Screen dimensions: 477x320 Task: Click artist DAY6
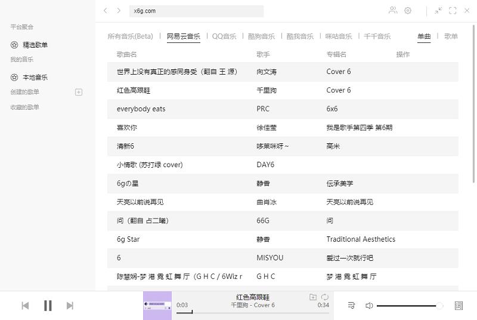[265, 165]
